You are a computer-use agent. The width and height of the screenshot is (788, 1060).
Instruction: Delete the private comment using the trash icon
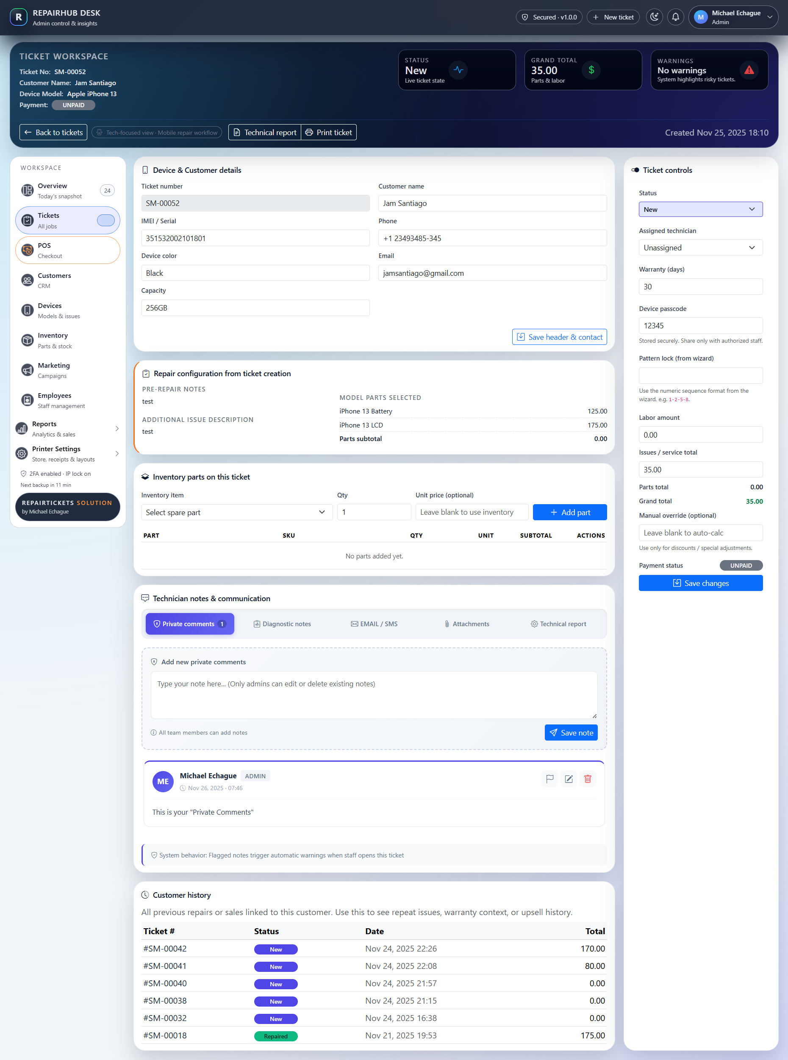[588, 779]
